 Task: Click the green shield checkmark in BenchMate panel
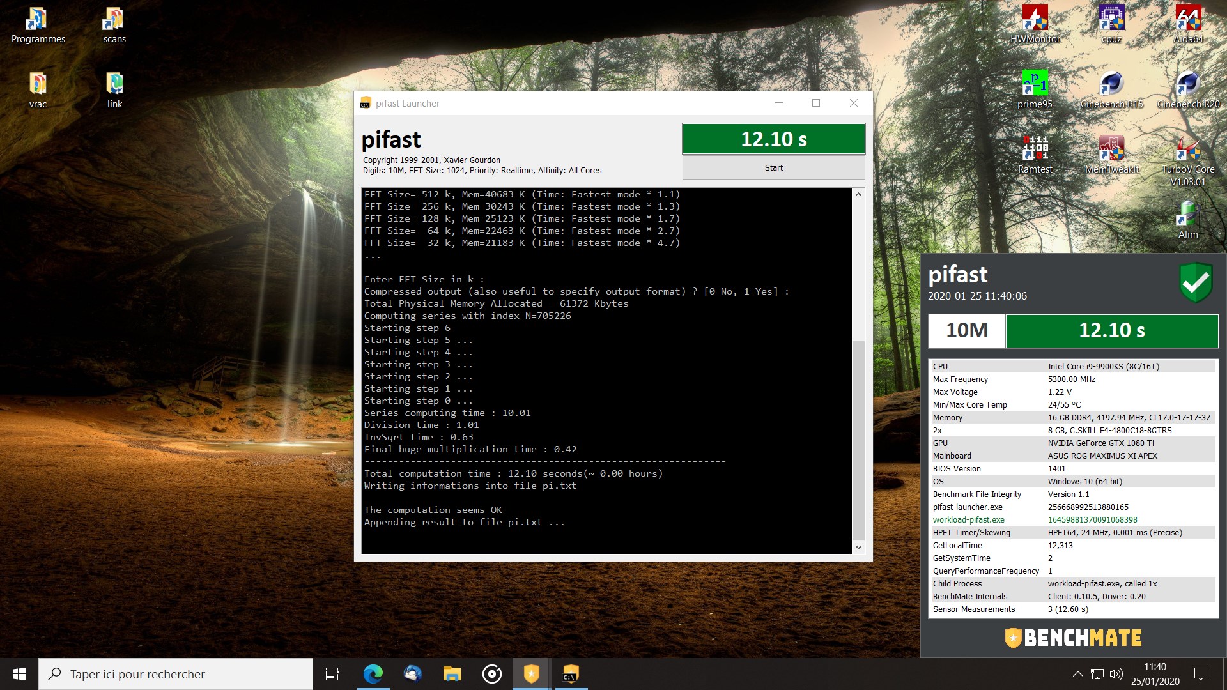pyautogui.click(x=1196, y=282)
